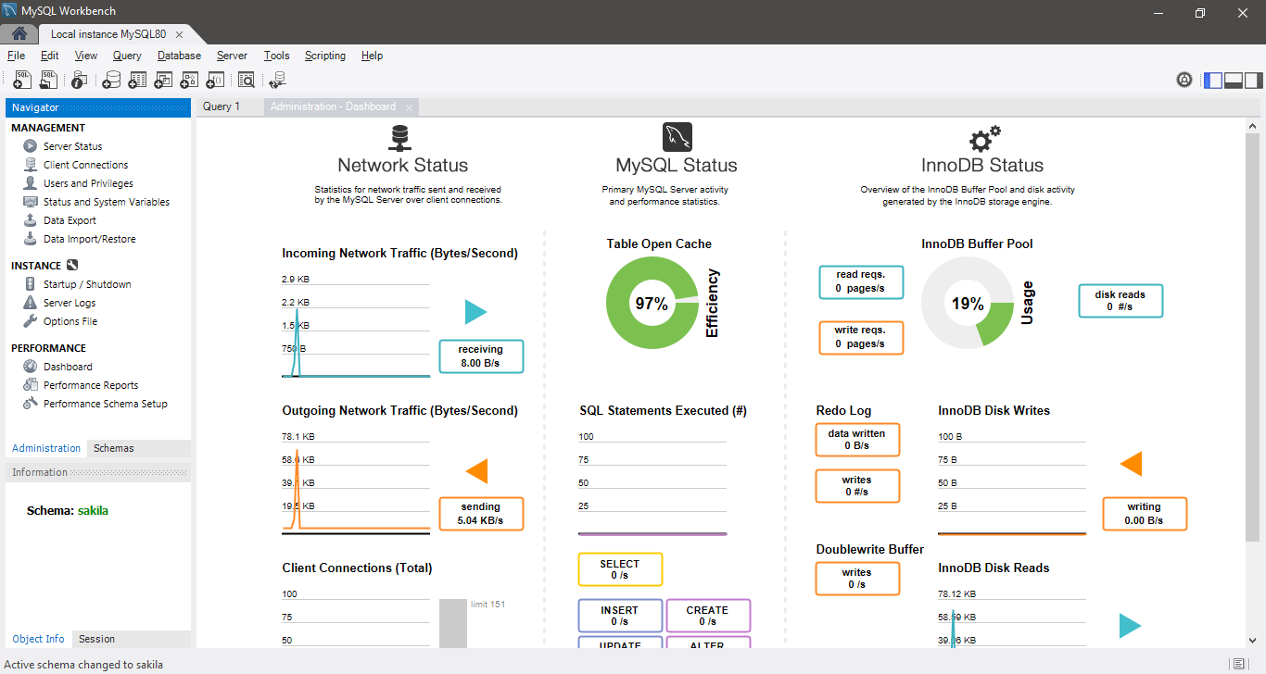Click the Table Open Cache 97% gauge
The width and height of the screenshot is (1266, 674).
(652, 304)
